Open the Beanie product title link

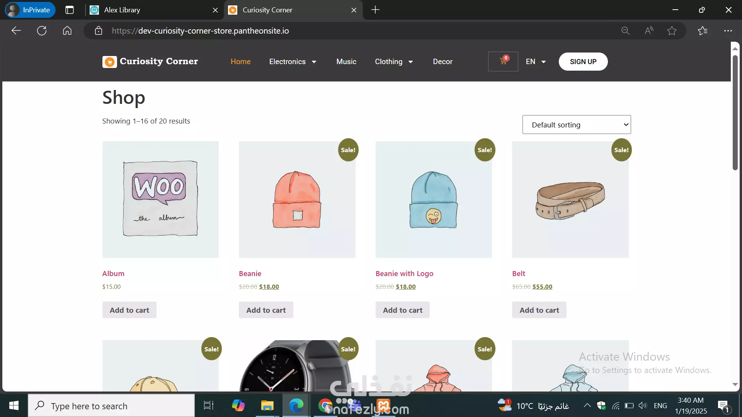coord(250,273)
